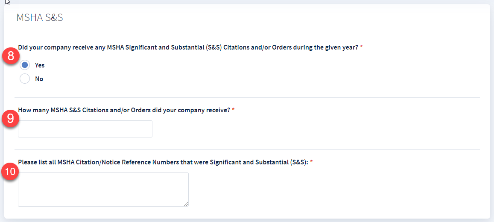Click the red asterisk after "company receive?"

(233, 110)
